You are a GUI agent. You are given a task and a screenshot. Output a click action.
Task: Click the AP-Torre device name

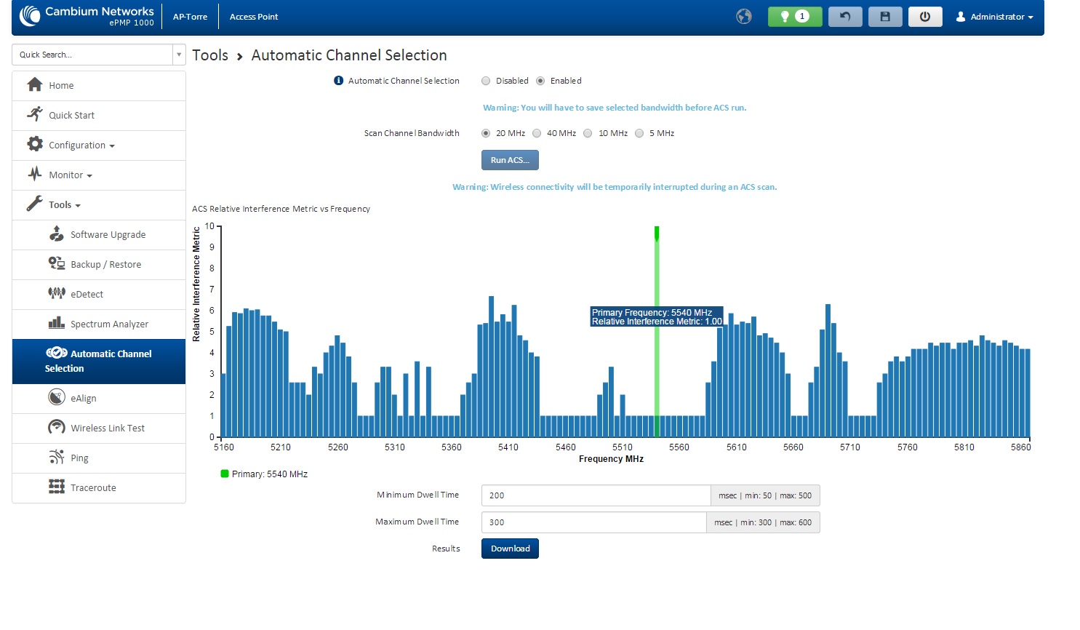point(190,17)
